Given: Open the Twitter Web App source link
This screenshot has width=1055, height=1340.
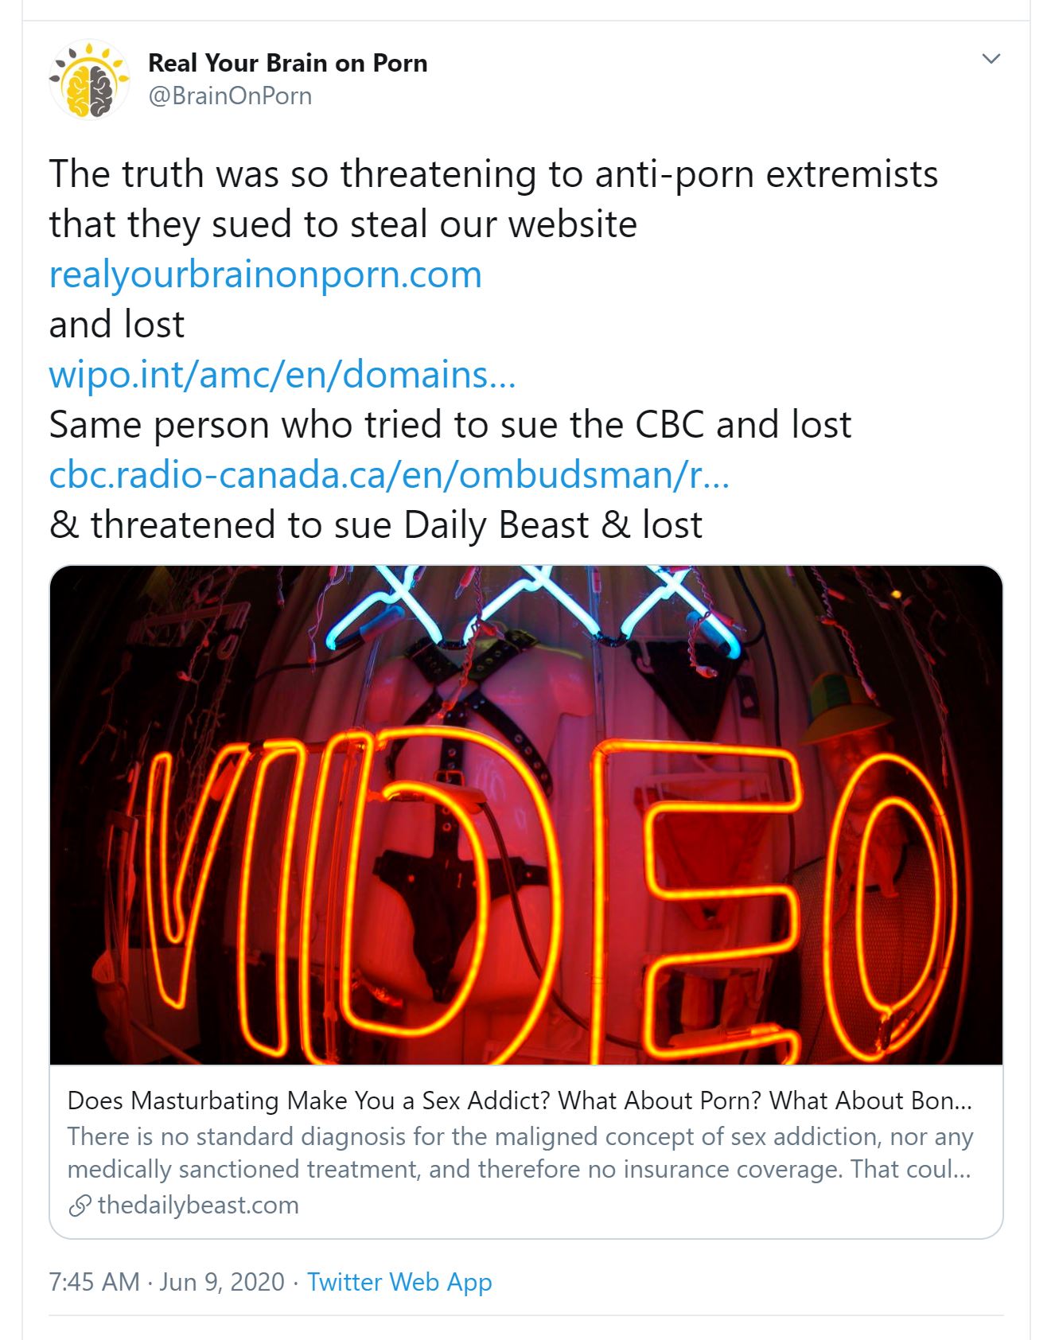Looking at the screenshot, I should point(399,1282).
